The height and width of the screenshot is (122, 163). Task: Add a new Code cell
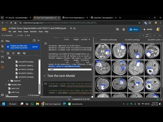tap(20, 36)
